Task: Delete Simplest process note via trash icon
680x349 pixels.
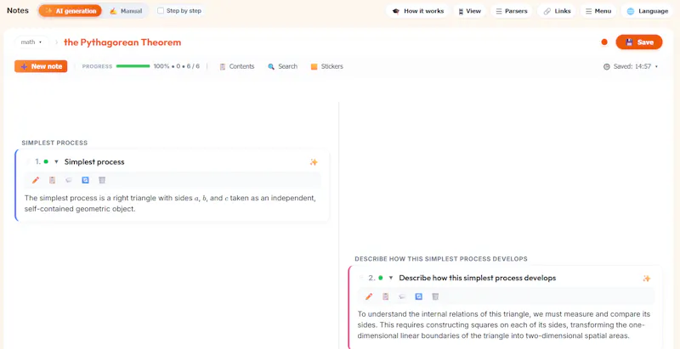Action: (x=102, y=180)
